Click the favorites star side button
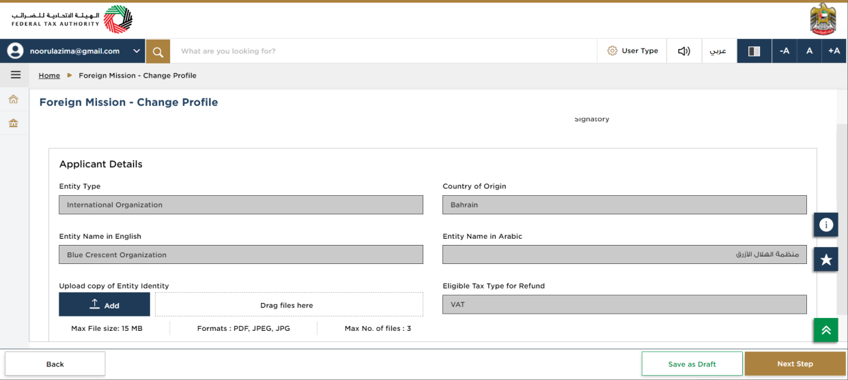The width and height of the screenshot is (848, 380). point(826,259)
